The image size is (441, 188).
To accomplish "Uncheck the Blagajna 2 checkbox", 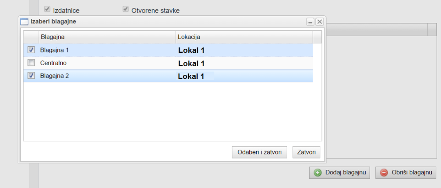I will [31, 76].
